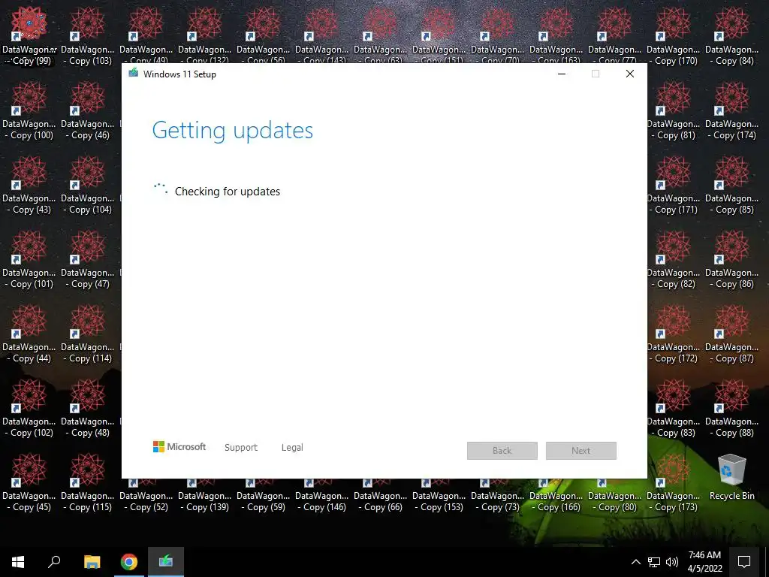The image size is (769, 577).
Task: Switch to Windows 11 Setup taskbar button
Action: (x=166, y=562)
